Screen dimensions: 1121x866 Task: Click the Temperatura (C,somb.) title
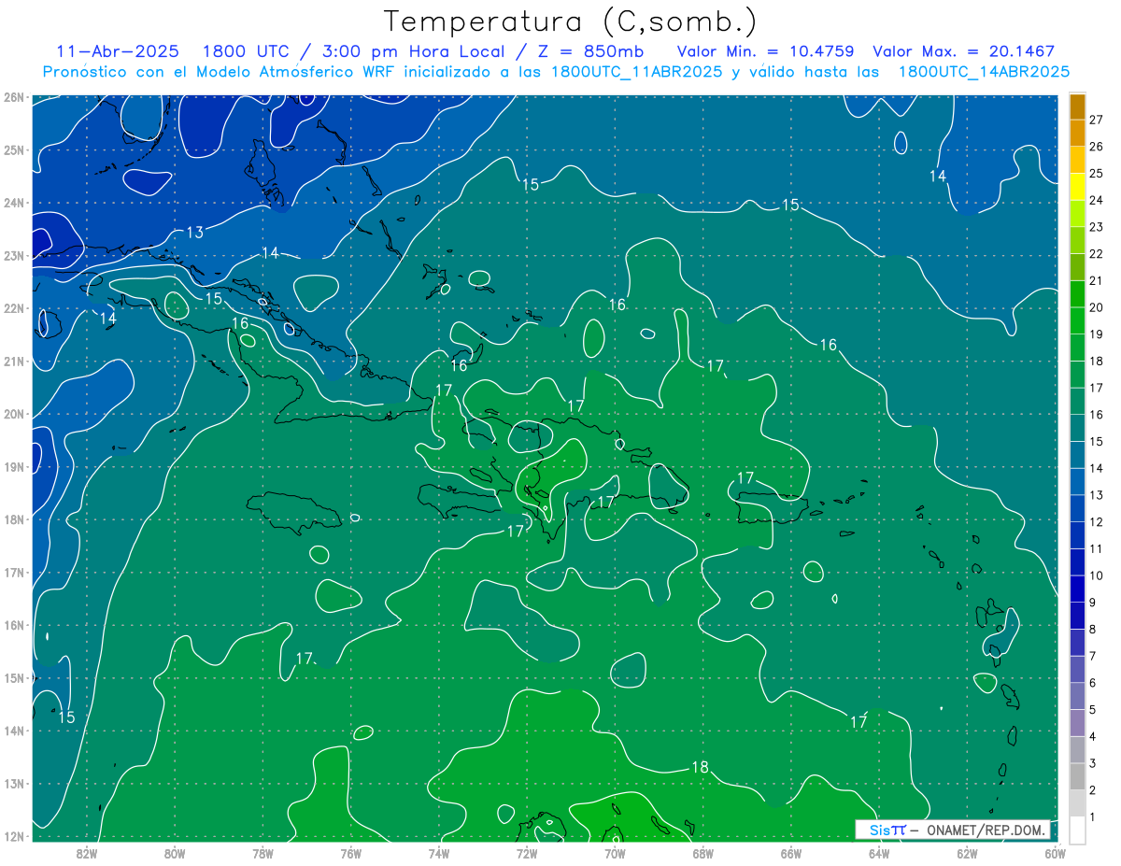coord(570,21)
